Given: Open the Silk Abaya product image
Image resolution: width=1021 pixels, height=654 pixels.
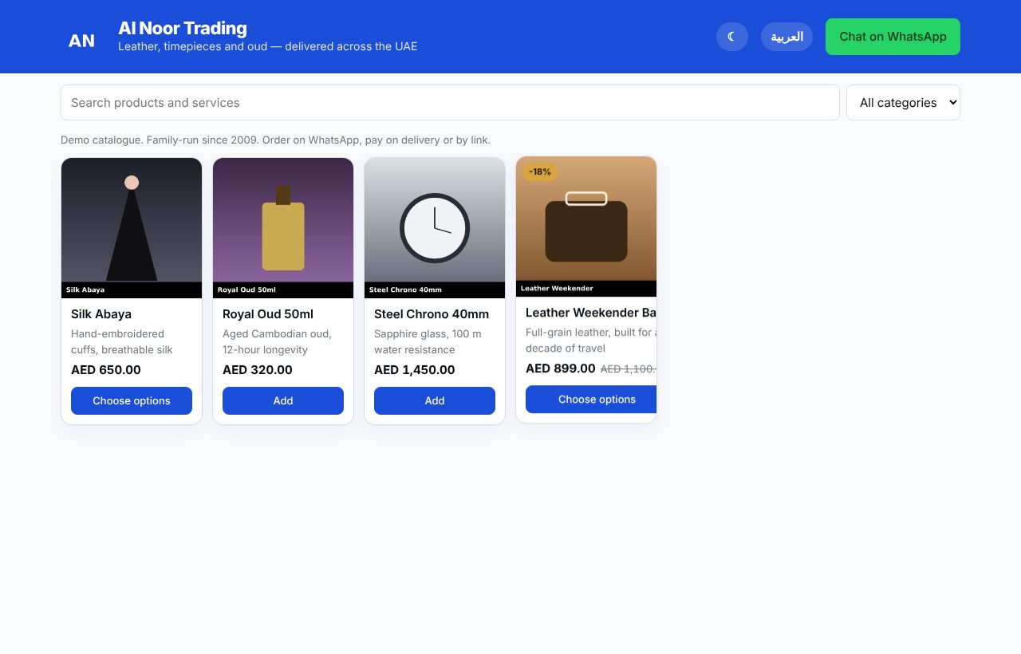Looking at the screenshot, I should click(x=132, y=228).
